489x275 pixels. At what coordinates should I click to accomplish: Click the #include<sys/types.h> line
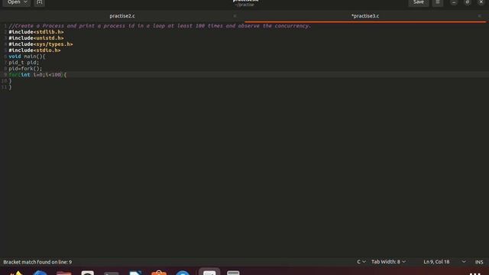[x=40, y=44]
